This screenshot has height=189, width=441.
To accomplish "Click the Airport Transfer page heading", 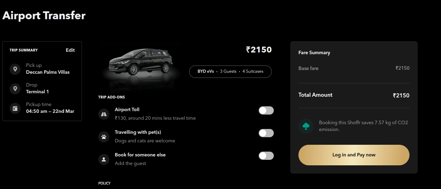I will 44,16.
